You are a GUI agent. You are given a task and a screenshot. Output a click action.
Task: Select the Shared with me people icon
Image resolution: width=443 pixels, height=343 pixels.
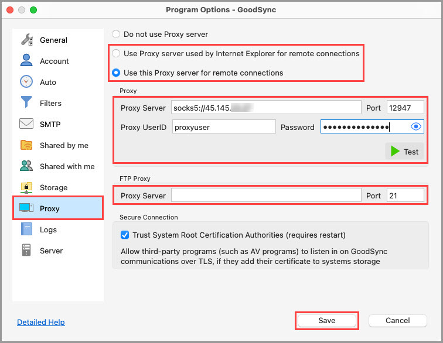point(27,166)
